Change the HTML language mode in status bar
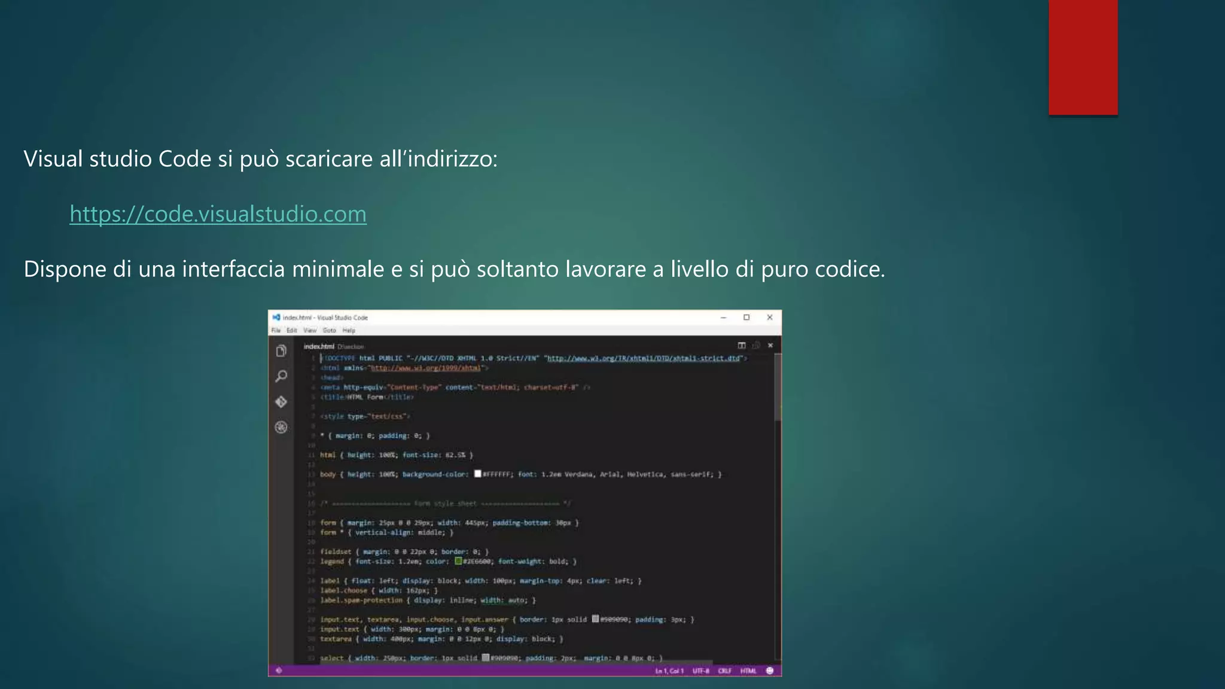The width and height of the screenshot is (1225, 689). click(748, 671)
